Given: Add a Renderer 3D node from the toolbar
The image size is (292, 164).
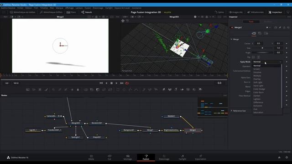Looking at the screenshot, I should point(200,90).
